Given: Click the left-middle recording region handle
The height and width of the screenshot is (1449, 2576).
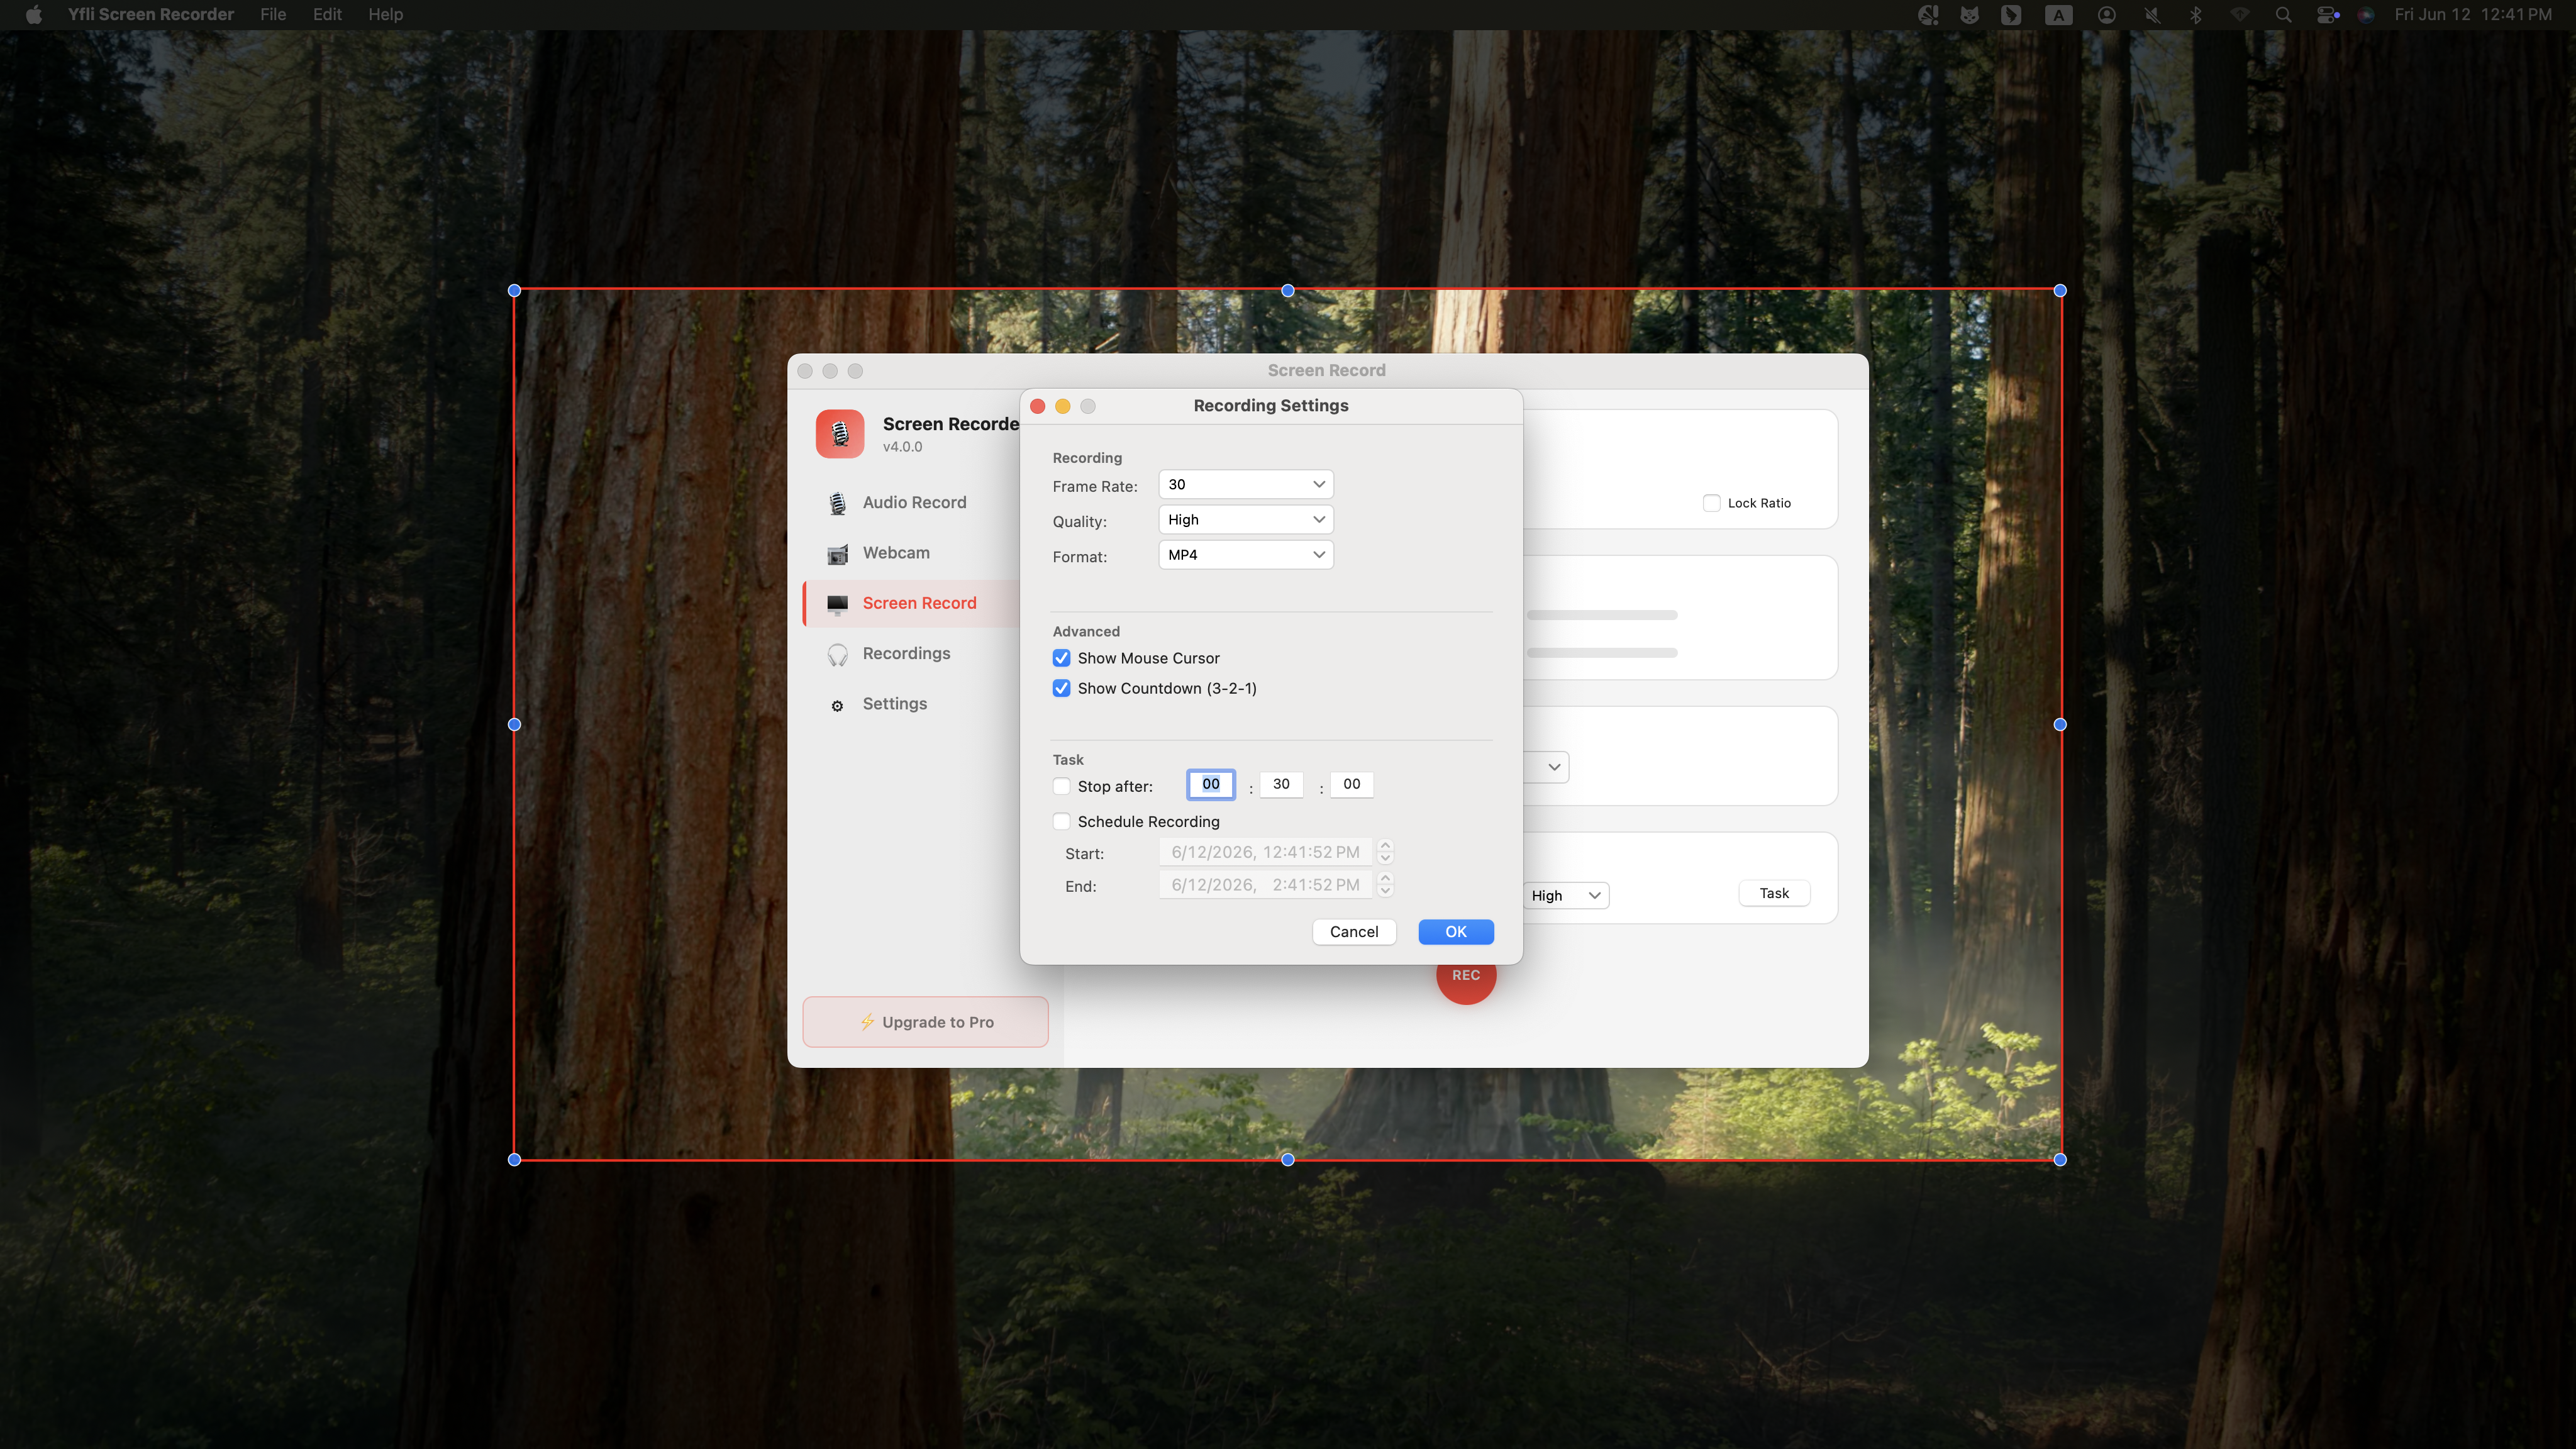Looking at the screenshot, I should (514, 725).
